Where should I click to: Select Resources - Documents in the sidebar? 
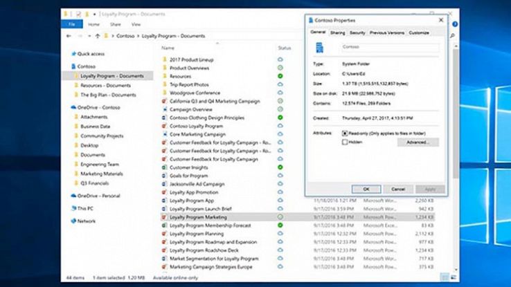point(105,85)
